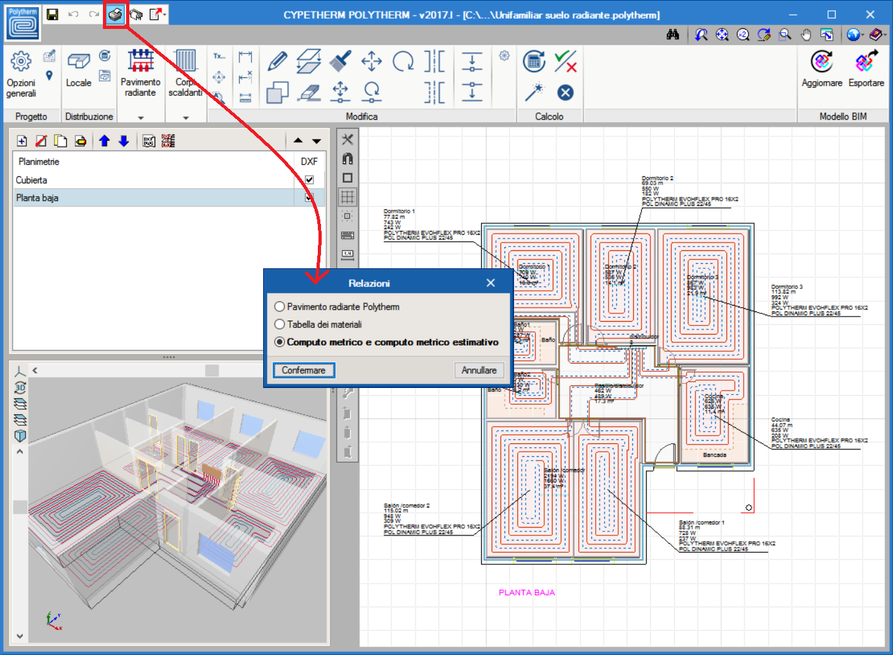Click the DXF/DWG template import icon

click(149, 141)
